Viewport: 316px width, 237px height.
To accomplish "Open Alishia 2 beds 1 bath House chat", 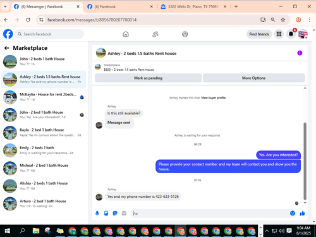I will (x=44, y=186).
